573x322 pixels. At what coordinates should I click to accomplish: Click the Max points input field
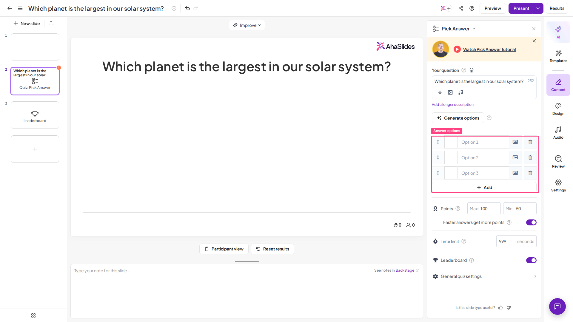(x=484, y=208)
